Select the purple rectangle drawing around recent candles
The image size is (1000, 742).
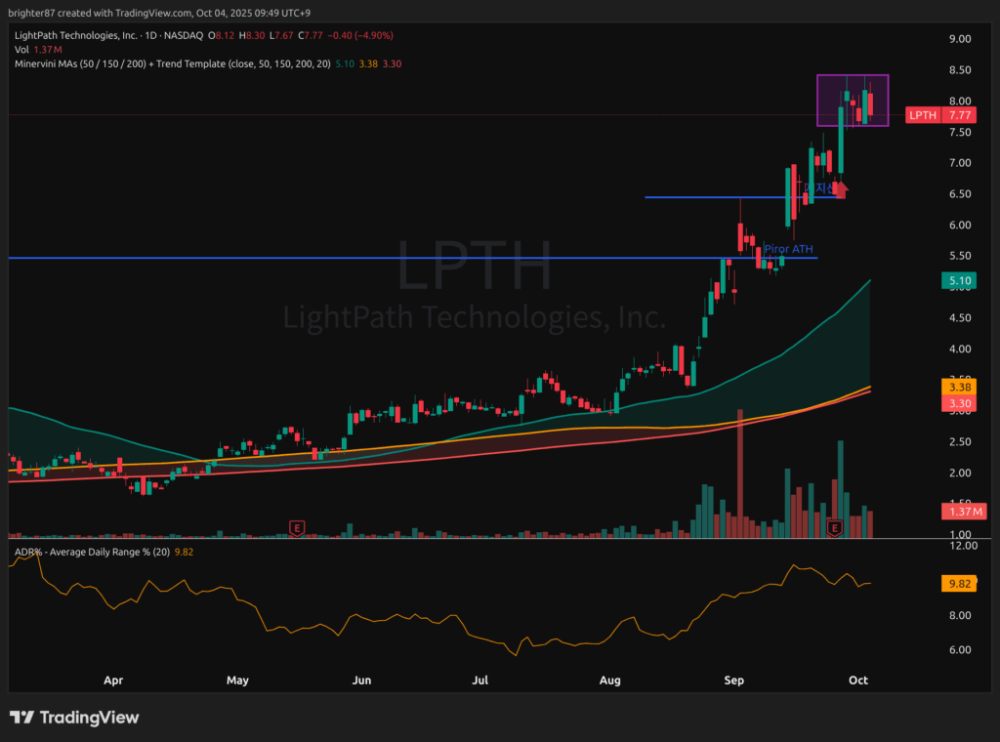[x=853, y=76]
